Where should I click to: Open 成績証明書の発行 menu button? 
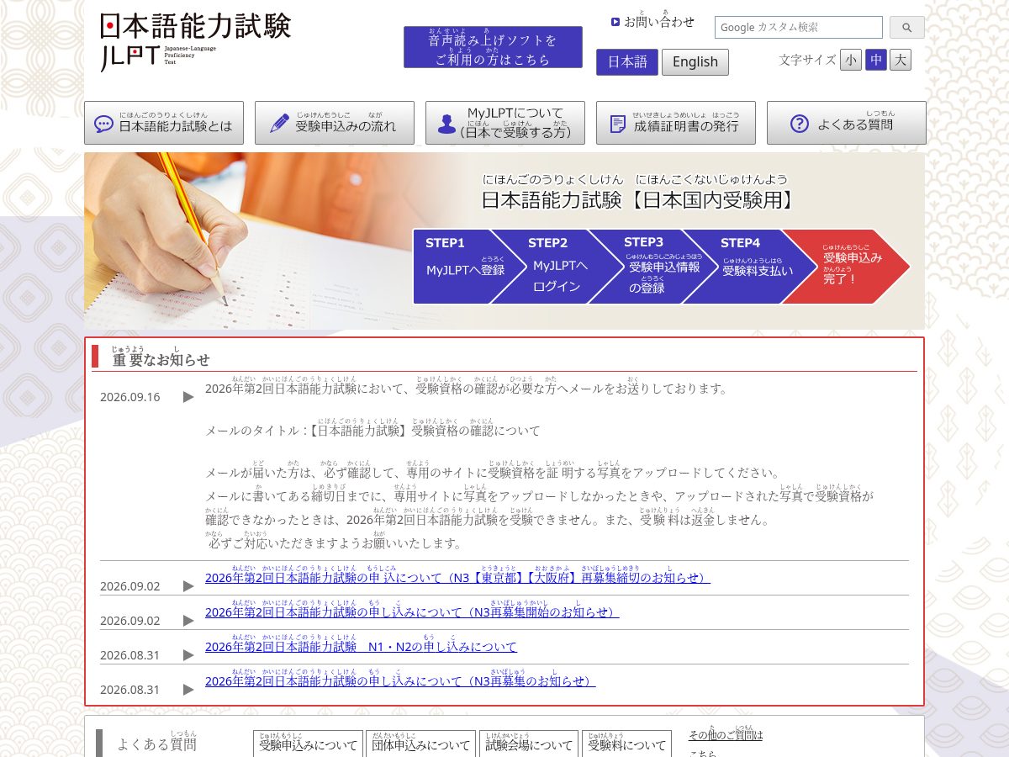click(x=676, y=123)
